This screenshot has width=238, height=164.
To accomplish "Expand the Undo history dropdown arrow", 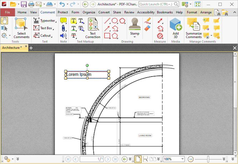I will tap(67, 4).
